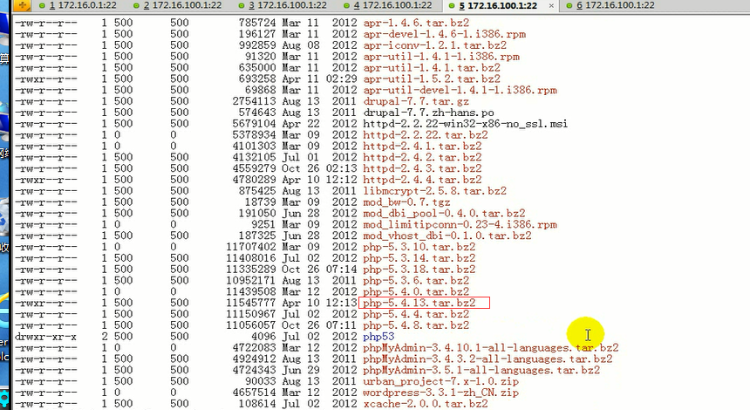Click file name drupal-7.7.zh-hans.po

click(428, 113)
